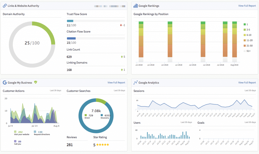Open Google Rankings View Full Report
The image size is (259, 154).
(x=247, y=6)
